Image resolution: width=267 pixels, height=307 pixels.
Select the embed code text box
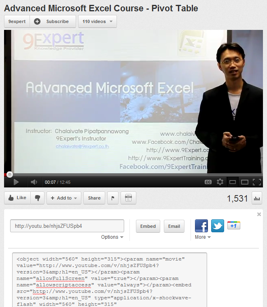coord(110,280)
